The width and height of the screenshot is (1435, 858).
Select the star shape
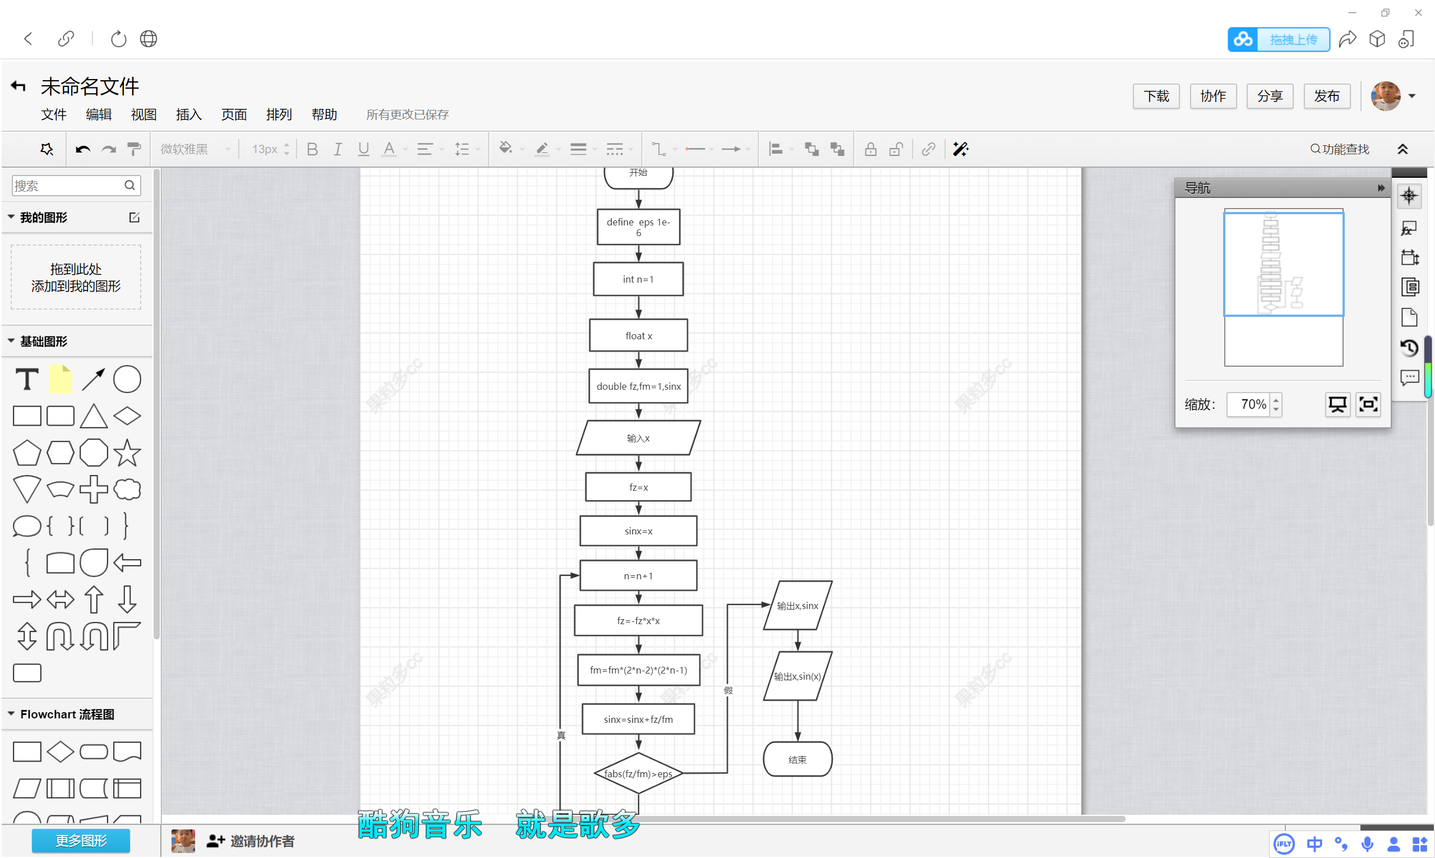coord(127,453)
